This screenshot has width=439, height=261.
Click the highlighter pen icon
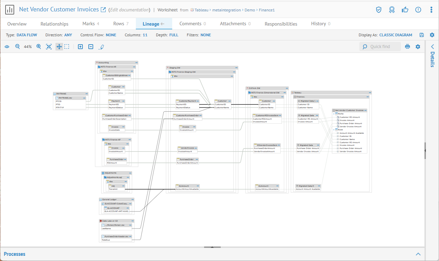(x=101, y=47)
